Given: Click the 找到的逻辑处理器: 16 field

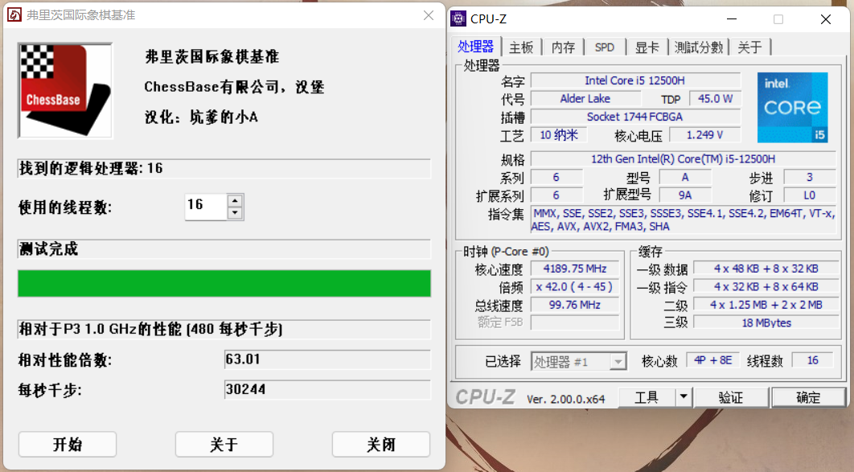Looking at the screenshot, I should (x=224, y=168).
